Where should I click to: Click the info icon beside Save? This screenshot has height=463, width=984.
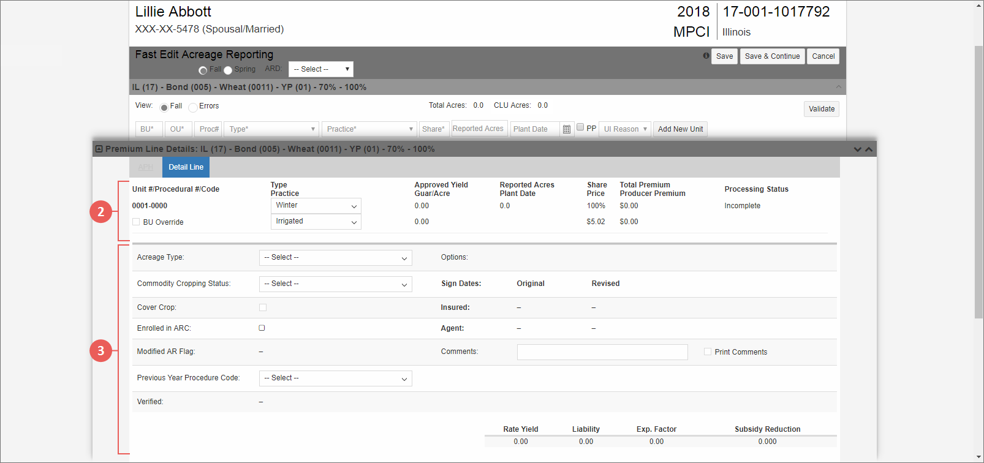tap(706, 56)
